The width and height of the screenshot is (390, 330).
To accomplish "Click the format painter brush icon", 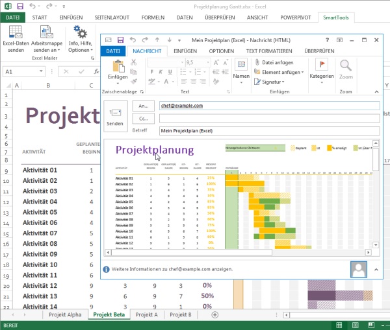I will tap(133, 82).
